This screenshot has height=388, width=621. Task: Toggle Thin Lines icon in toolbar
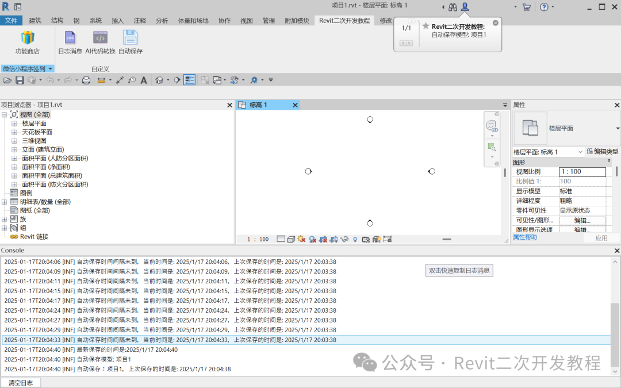[189, 80]
